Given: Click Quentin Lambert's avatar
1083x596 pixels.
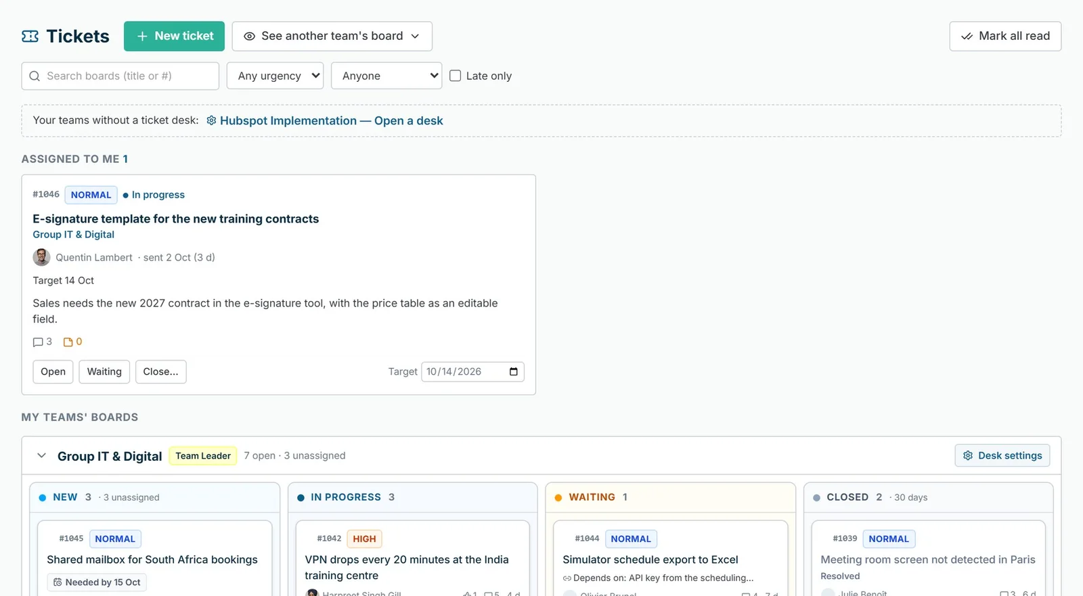Looking at the screenshot, I should click(41, 257).
